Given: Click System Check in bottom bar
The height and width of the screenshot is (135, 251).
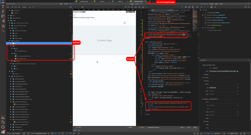Looking at the screenshot, I should coord(233,133).
